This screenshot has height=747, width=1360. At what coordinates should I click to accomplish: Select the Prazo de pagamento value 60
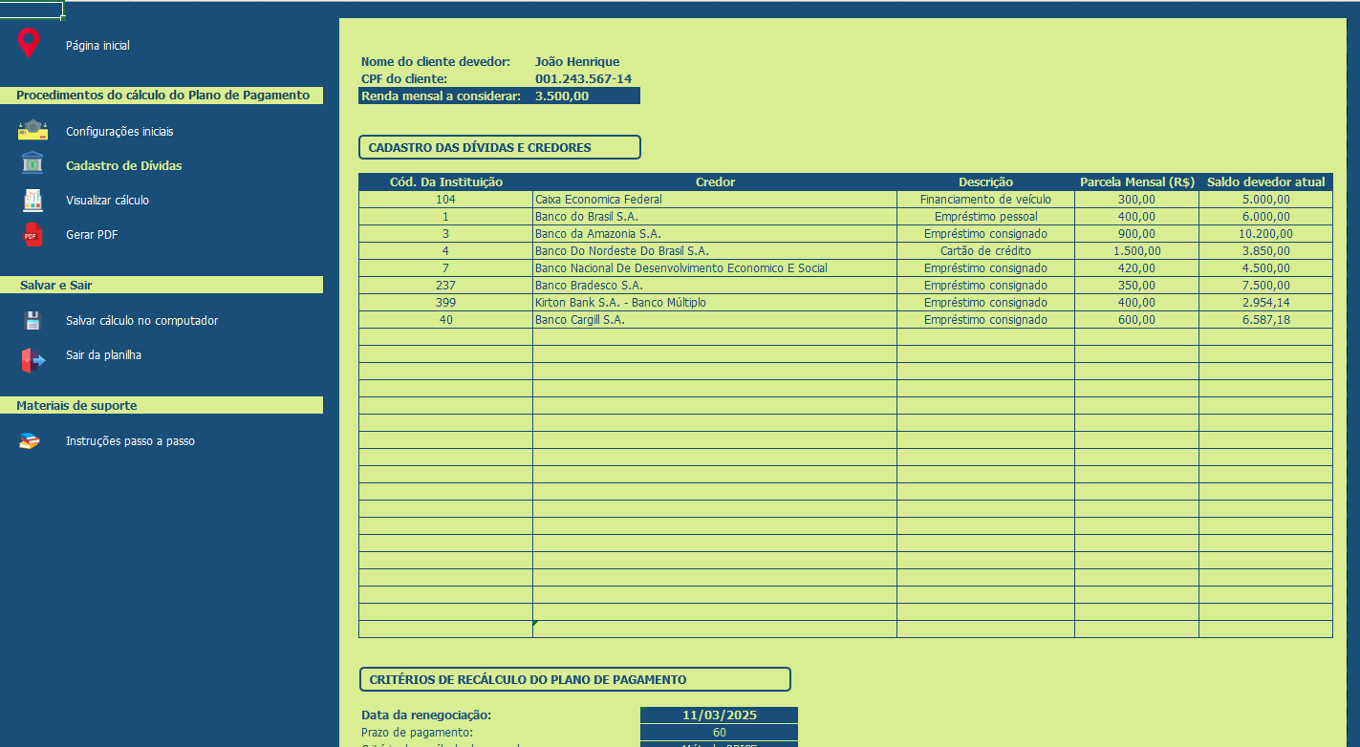719,733
